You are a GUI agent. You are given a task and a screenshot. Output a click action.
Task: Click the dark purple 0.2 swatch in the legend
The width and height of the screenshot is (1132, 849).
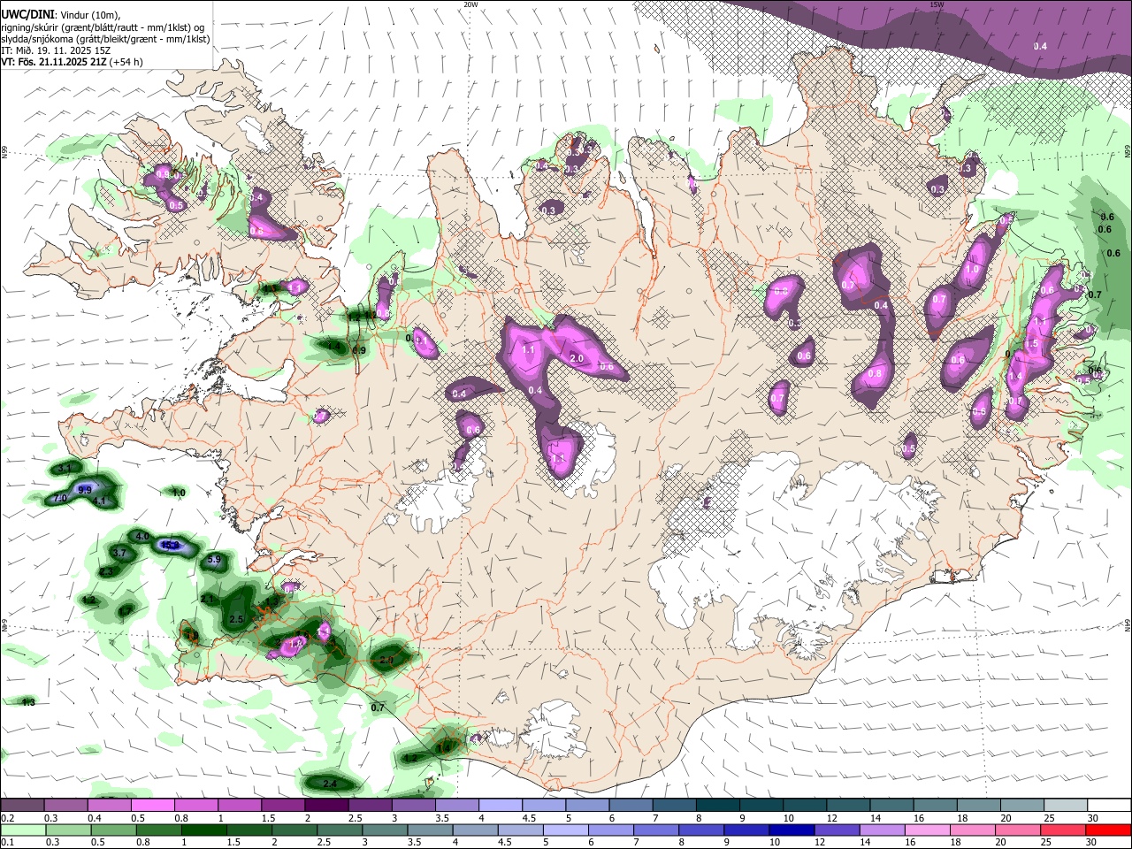click(22, 806)
